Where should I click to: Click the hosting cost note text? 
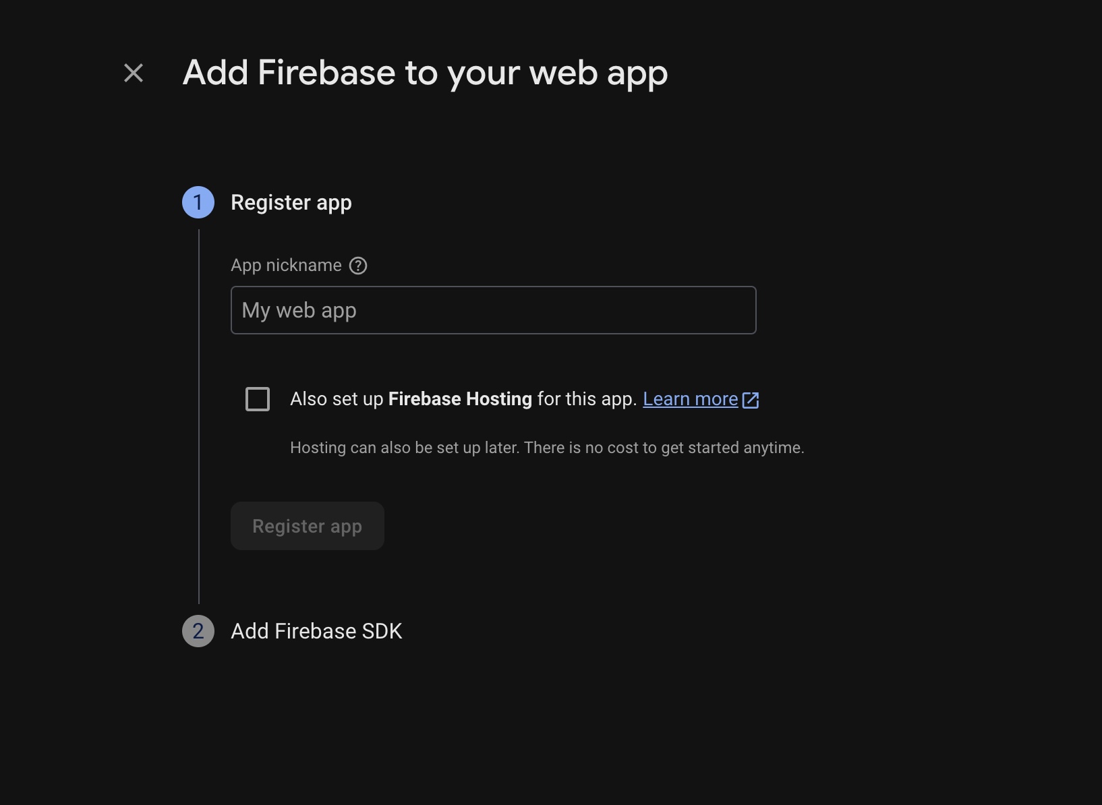point(547,447)
